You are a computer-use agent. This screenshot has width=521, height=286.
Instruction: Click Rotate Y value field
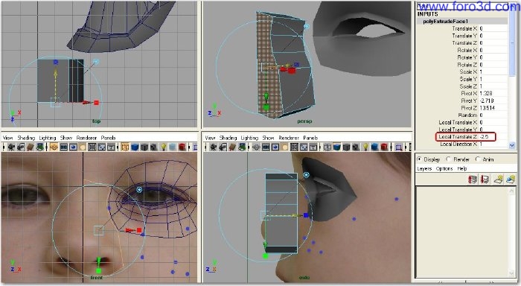click(x=493, y=57)
